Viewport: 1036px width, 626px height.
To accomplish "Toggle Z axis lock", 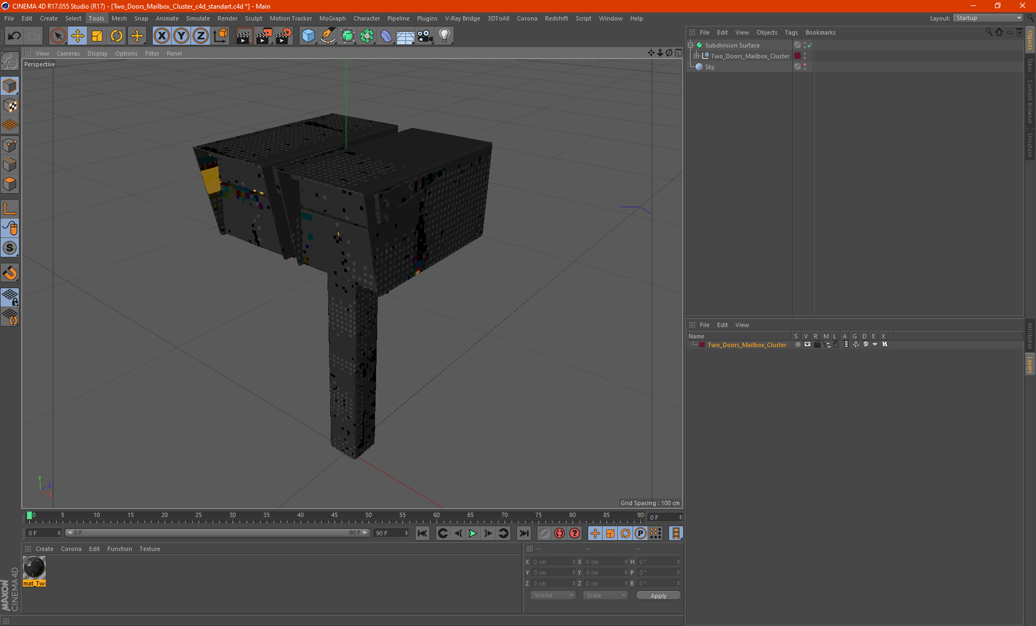I will (201, 36).
